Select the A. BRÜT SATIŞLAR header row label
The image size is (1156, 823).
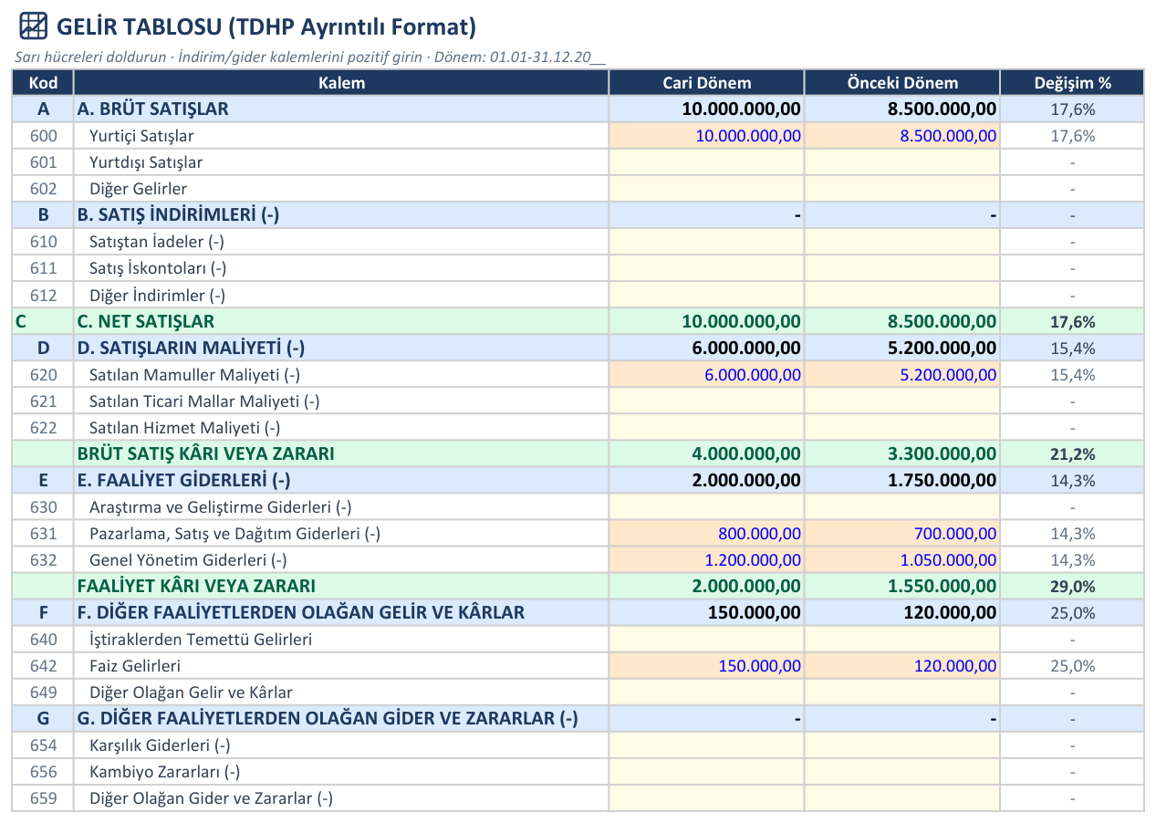153,109
